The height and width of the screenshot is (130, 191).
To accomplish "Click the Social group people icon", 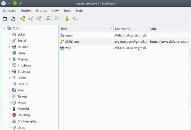I will coord(14,40).
